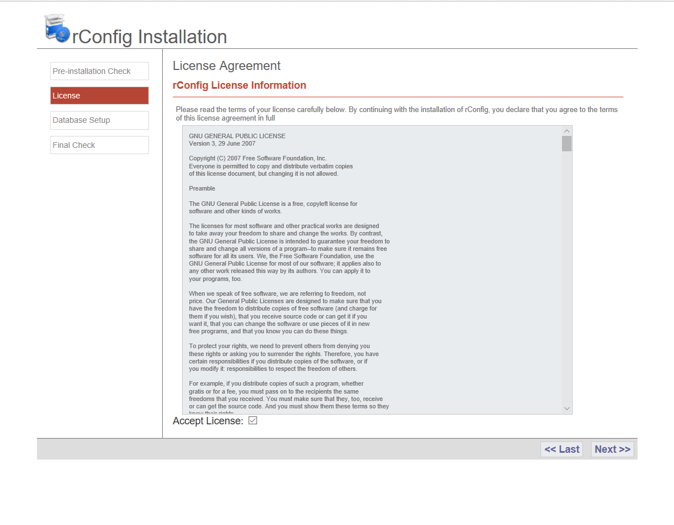The height and width of the screenshot is (525, 674).
Task: Click the 'To protect your rights' line
Action: (x=279, y=346)
